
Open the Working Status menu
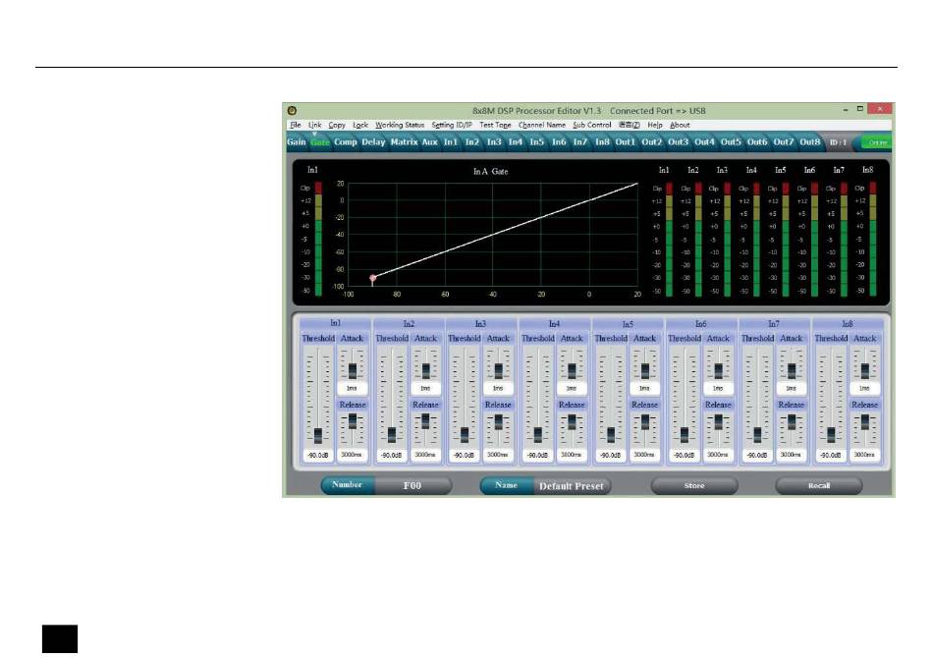[x=400, y=125]
